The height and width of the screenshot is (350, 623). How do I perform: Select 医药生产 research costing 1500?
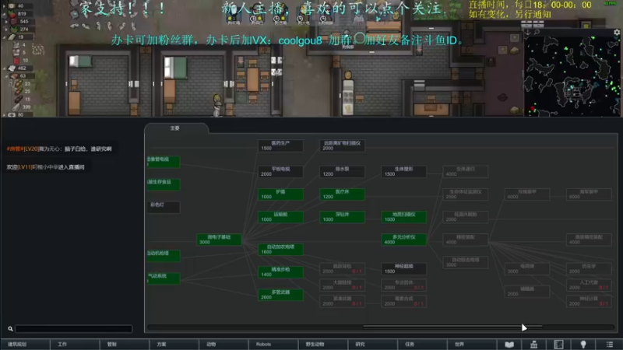[x=280, y=145]
